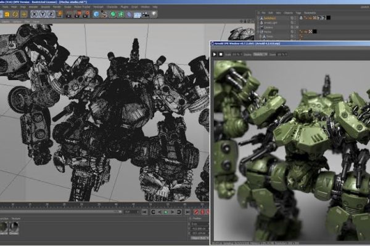This screenshot has height=246, width=370.
Task: Open the MoGraph menu
Action: point(98,7)
